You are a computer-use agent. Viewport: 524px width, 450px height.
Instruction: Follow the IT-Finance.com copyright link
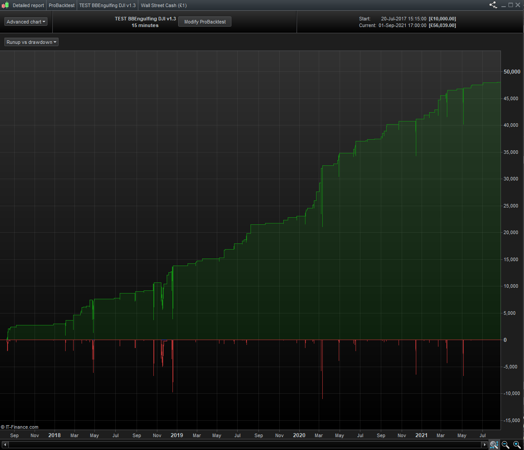pyautogui.click(x=20, y=427)
